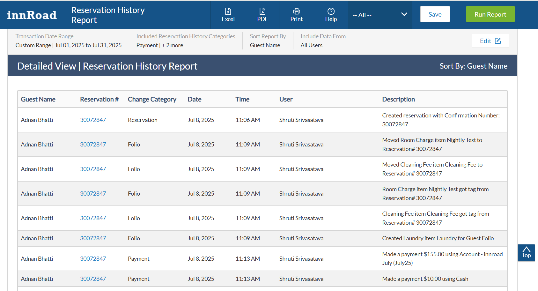Print the reservation history report
This screenshot has height=291, width=538.
297,15
